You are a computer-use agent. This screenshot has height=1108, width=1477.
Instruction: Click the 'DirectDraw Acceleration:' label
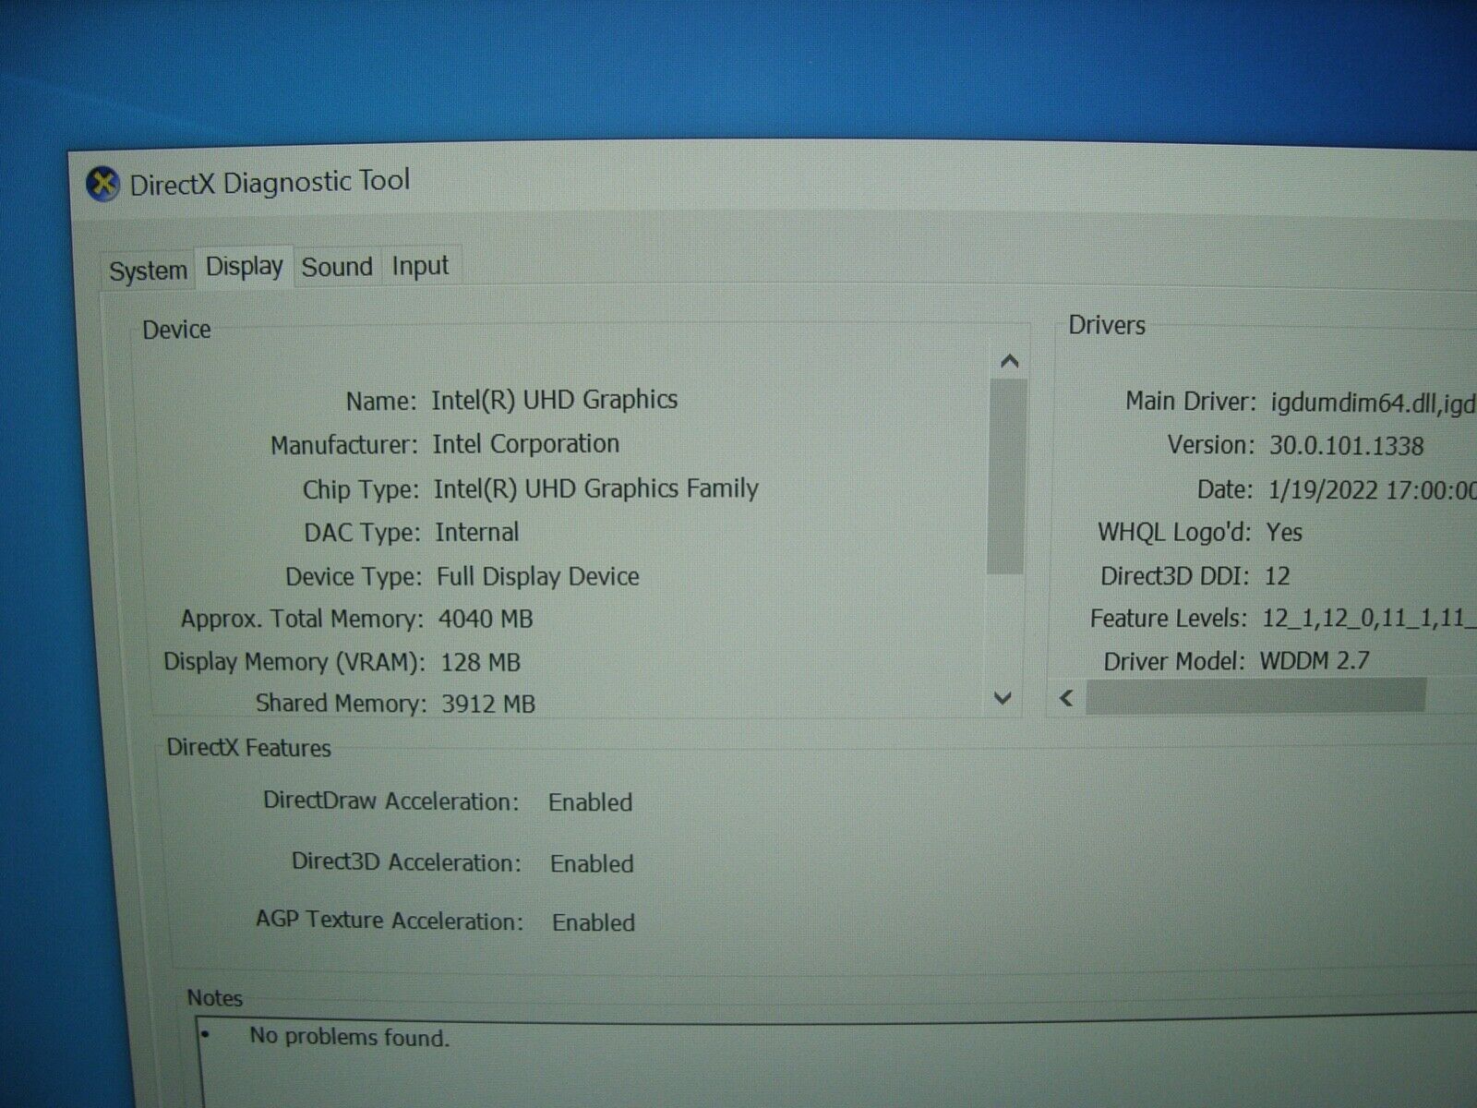391,801
